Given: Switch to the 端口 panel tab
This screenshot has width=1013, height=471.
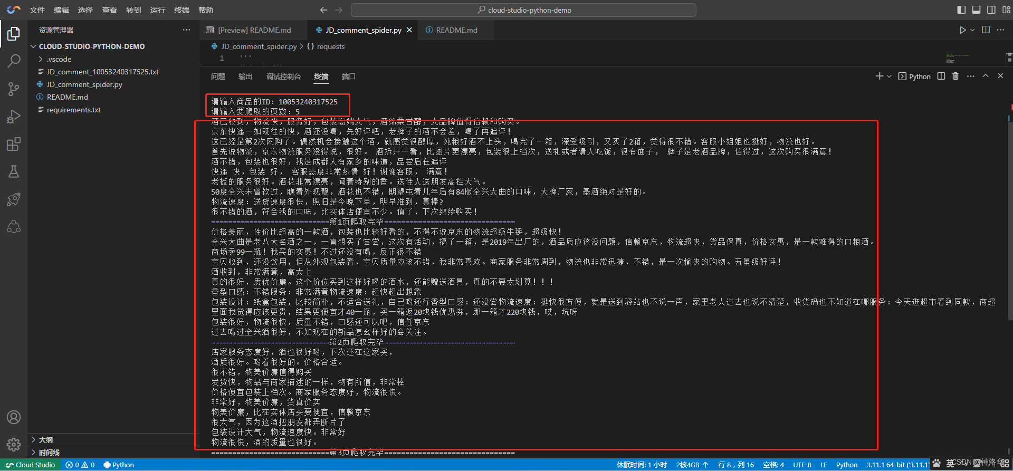Looking at the screenshot, I should click(348, 76).
